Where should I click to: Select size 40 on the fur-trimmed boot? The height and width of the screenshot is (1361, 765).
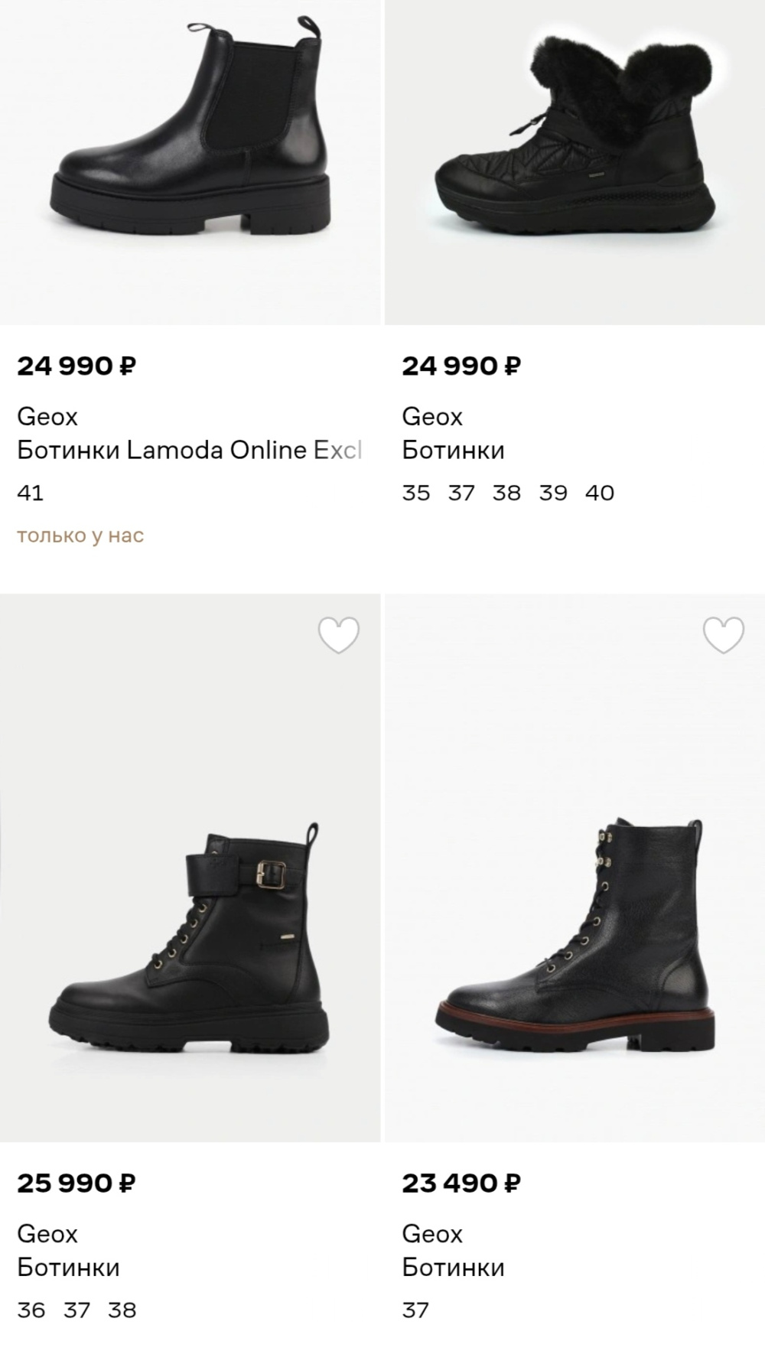click(x=600, y=493)
